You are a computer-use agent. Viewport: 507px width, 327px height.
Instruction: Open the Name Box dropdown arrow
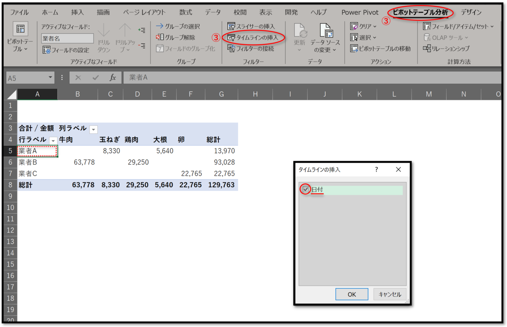coord(51,78)
